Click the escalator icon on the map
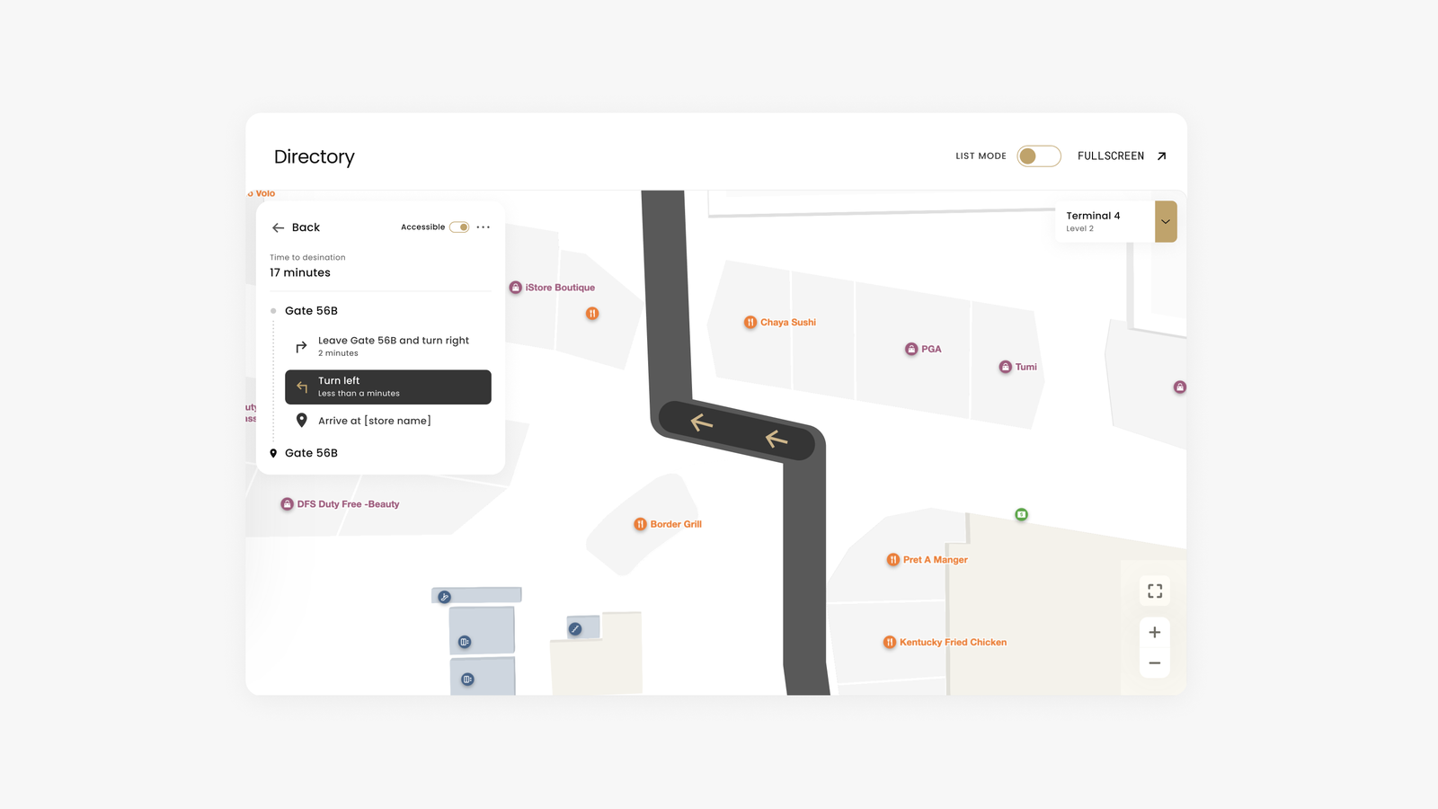 444,597
